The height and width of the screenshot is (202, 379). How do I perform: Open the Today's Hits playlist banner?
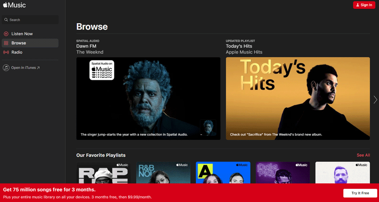pos(298,98)
